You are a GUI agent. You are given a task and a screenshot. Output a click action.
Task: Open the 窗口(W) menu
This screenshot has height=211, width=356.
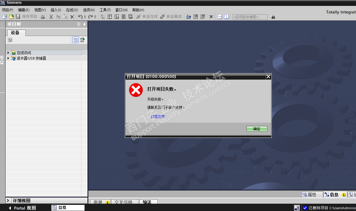click(121, 10)
